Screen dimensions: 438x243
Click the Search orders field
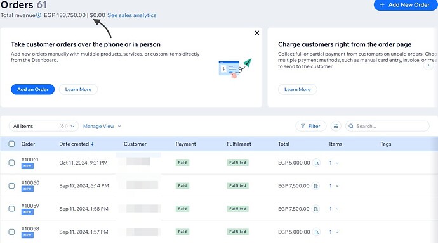pos(387,126)
